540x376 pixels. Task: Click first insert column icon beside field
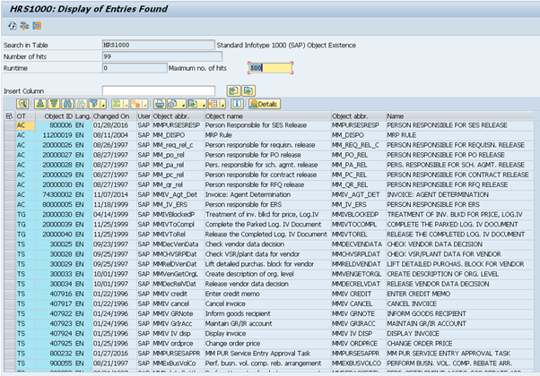231,90
